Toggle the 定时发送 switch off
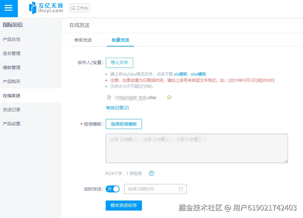This screenshot has width=303, height=218. (x=113, y=189)
